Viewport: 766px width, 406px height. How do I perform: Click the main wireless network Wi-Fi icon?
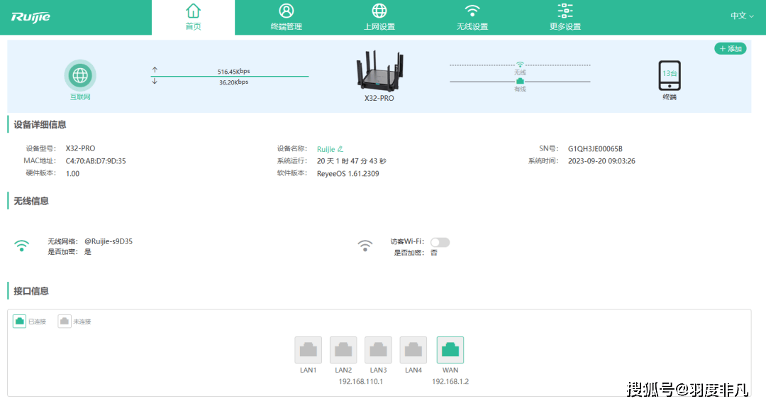pos(23,246)
